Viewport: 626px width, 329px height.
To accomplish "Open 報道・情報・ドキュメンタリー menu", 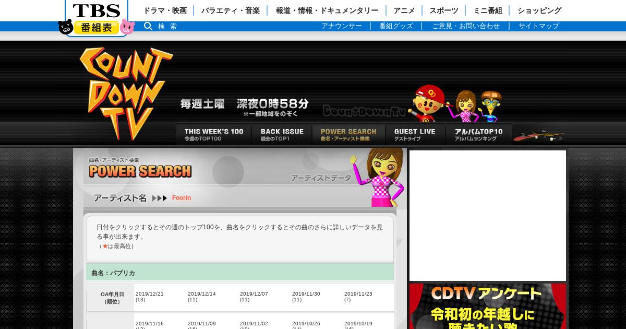I will tap(327, 10).
